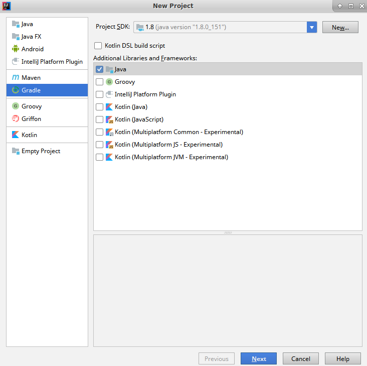Close the New Project dialog

coord(361,6)
